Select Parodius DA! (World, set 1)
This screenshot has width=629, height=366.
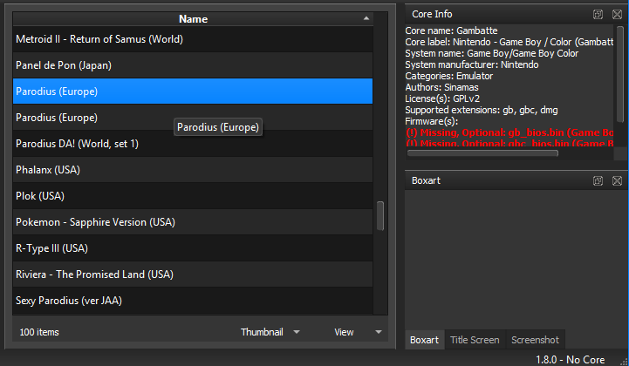point(77,144)
